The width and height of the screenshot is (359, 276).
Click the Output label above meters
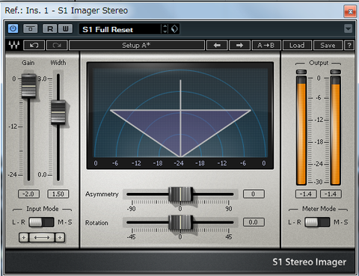coord(319,63)
